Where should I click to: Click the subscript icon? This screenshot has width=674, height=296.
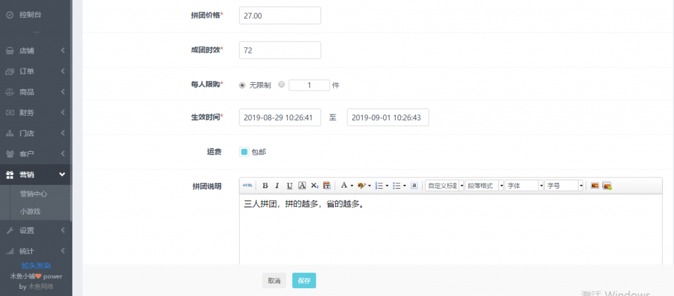coord(315,185)
